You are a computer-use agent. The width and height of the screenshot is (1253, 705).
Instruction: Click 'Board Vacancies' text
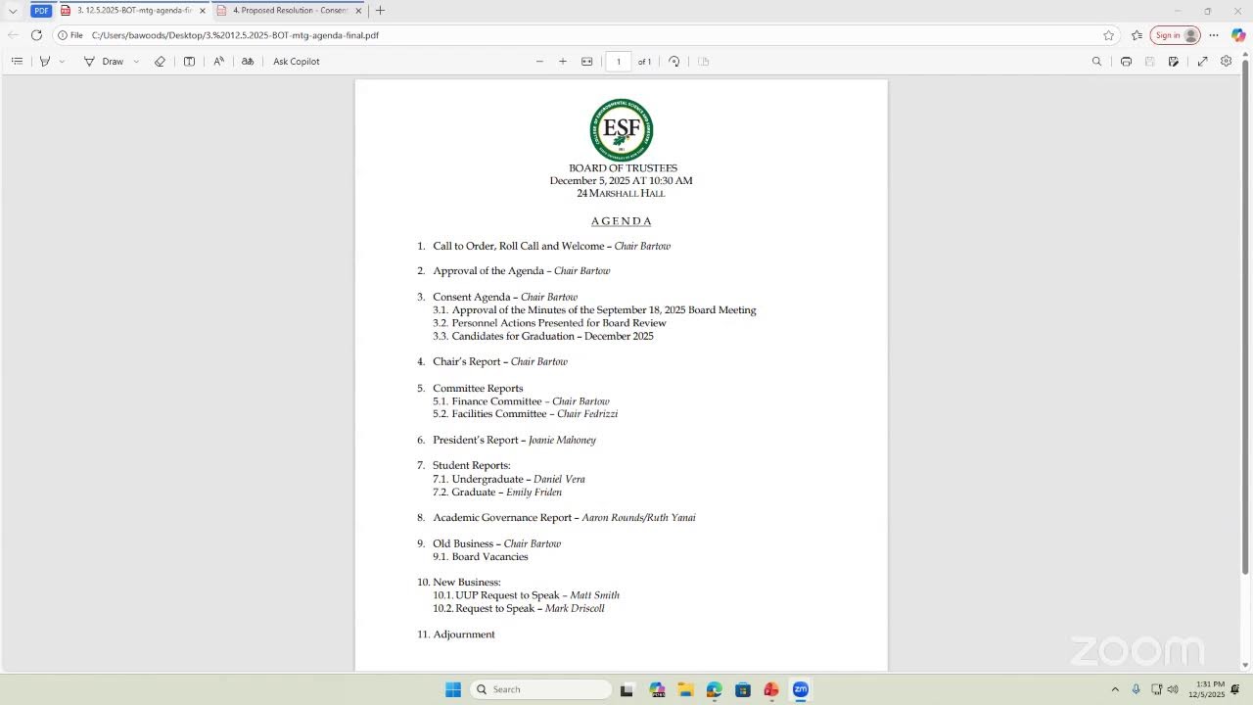tap(489, 557)
